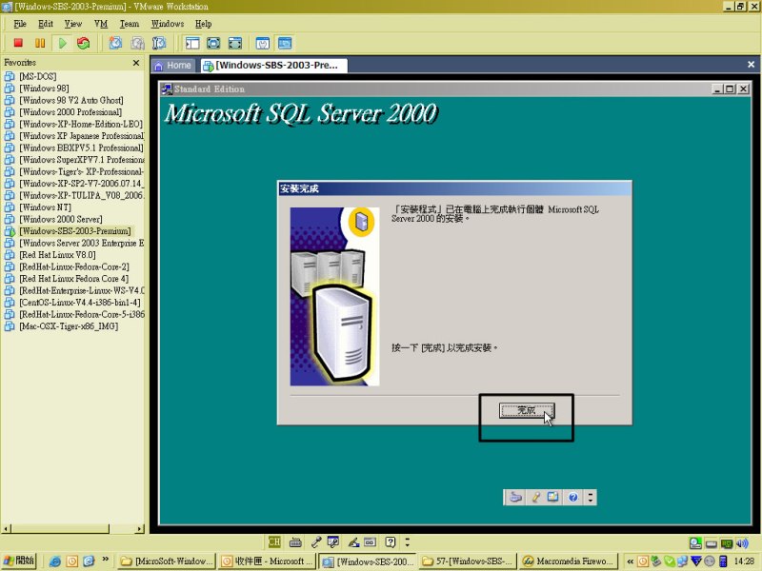This screenshot has width=762, height=571.
Task: Switch to Macromedia Fireworks taskbar button
Action: [568, 561]
